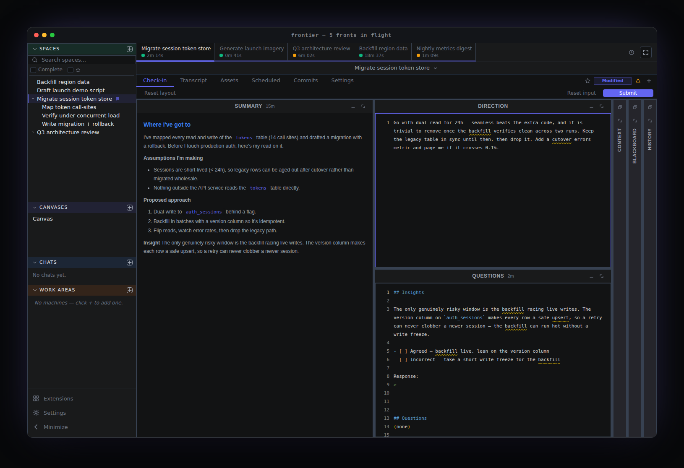Open the clock history icon in the tab bar
Screen dimensions: 684x468
pyautogui.click(x=632, y=52)
